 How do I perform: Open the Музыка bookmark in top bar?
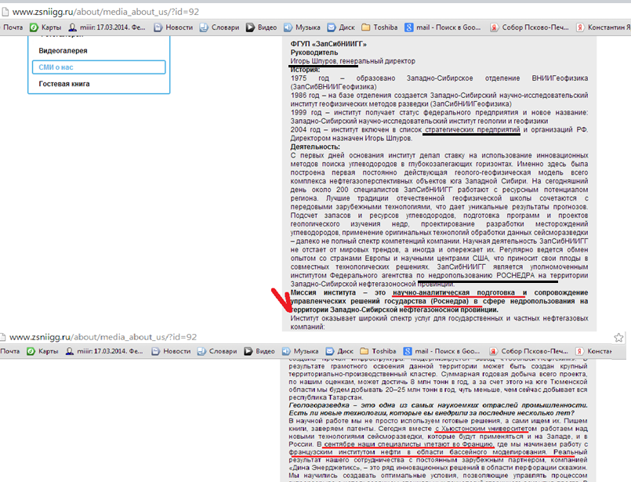303,27
